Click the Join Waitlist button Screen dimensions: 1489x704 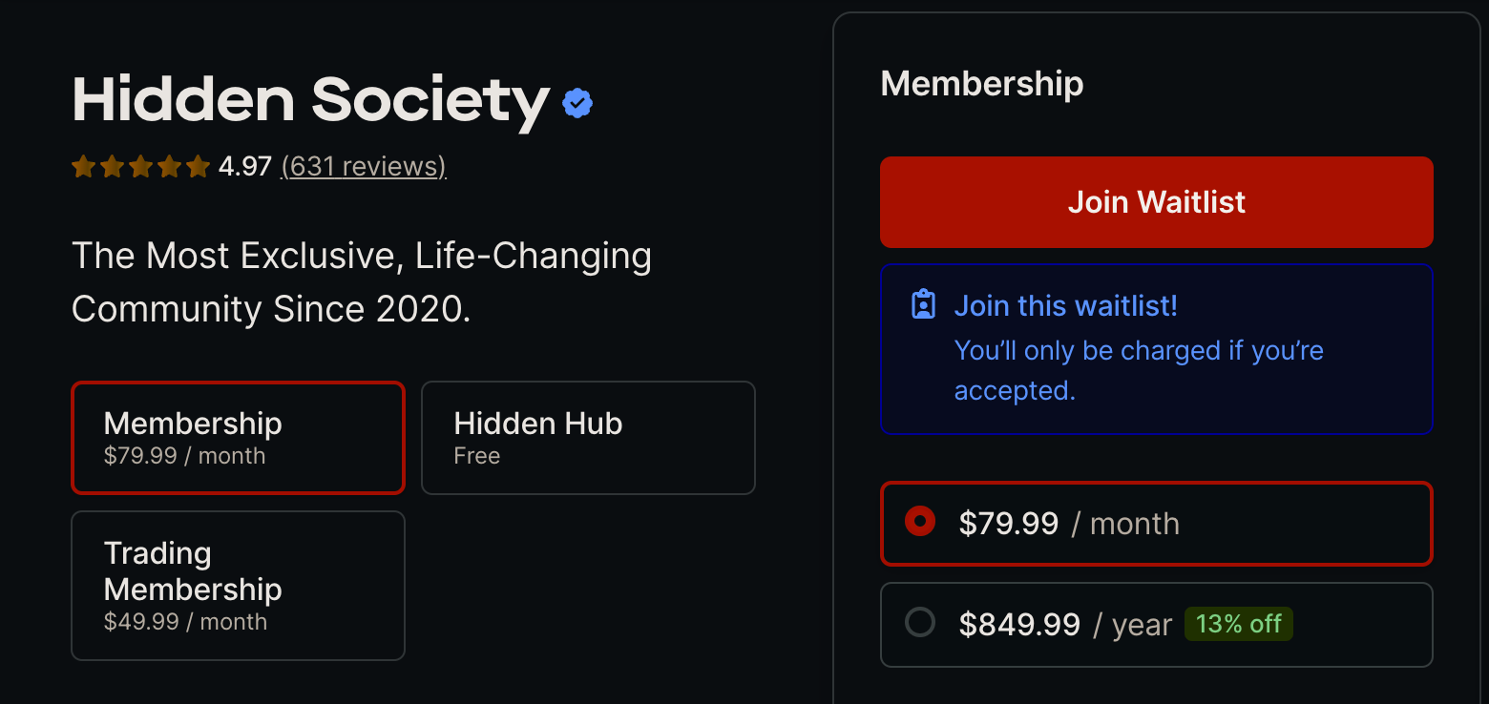1156,201
